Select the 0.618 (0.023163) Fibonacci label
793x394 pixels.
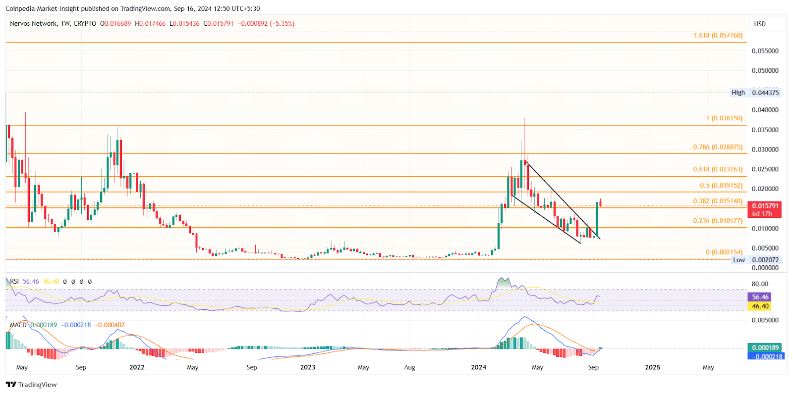click(718, 169)
